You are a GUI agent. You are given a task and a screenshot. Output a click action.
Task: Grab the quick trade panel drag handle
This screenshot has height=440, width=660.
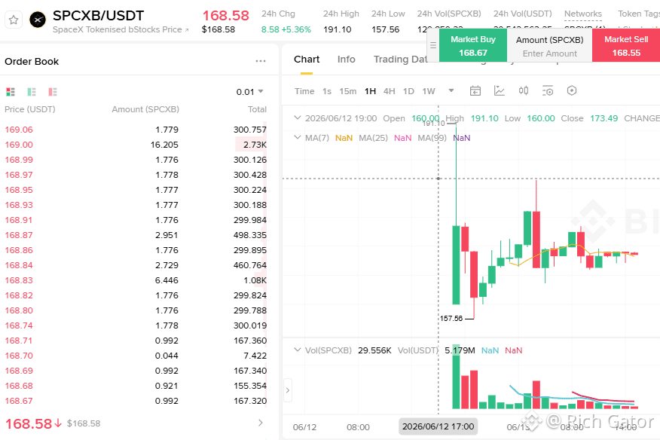click(433, 45)
